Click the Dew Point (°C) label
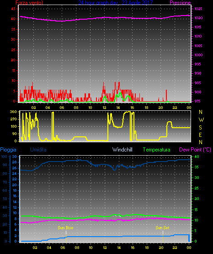Screen dimensions: 213x254 click(x=195, y=150)
